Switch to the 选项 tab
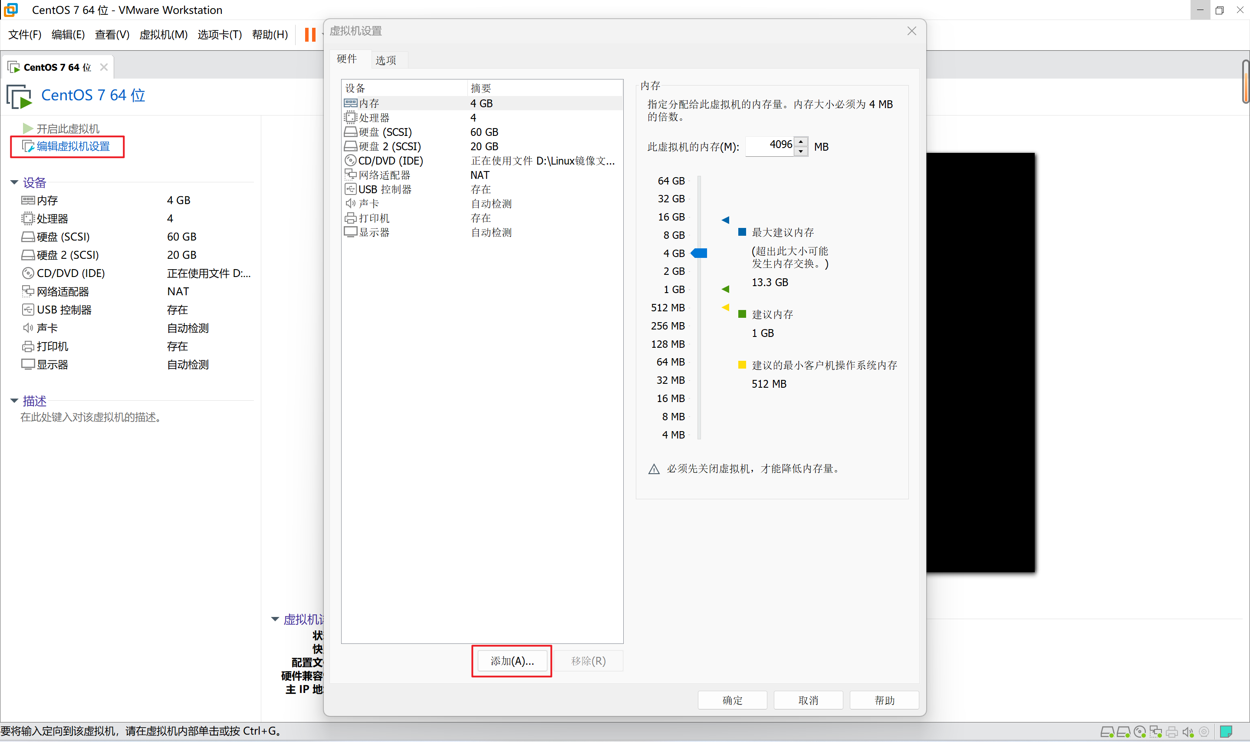1250x742 pixels. (x=385, y=60)
